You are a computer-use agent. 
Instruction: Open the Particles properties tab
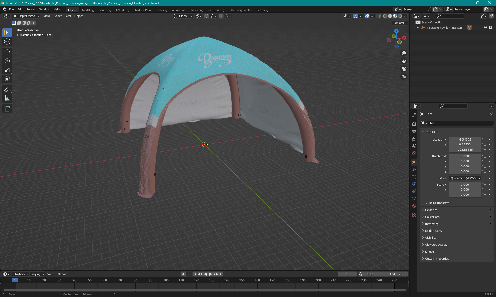[414, 177]
